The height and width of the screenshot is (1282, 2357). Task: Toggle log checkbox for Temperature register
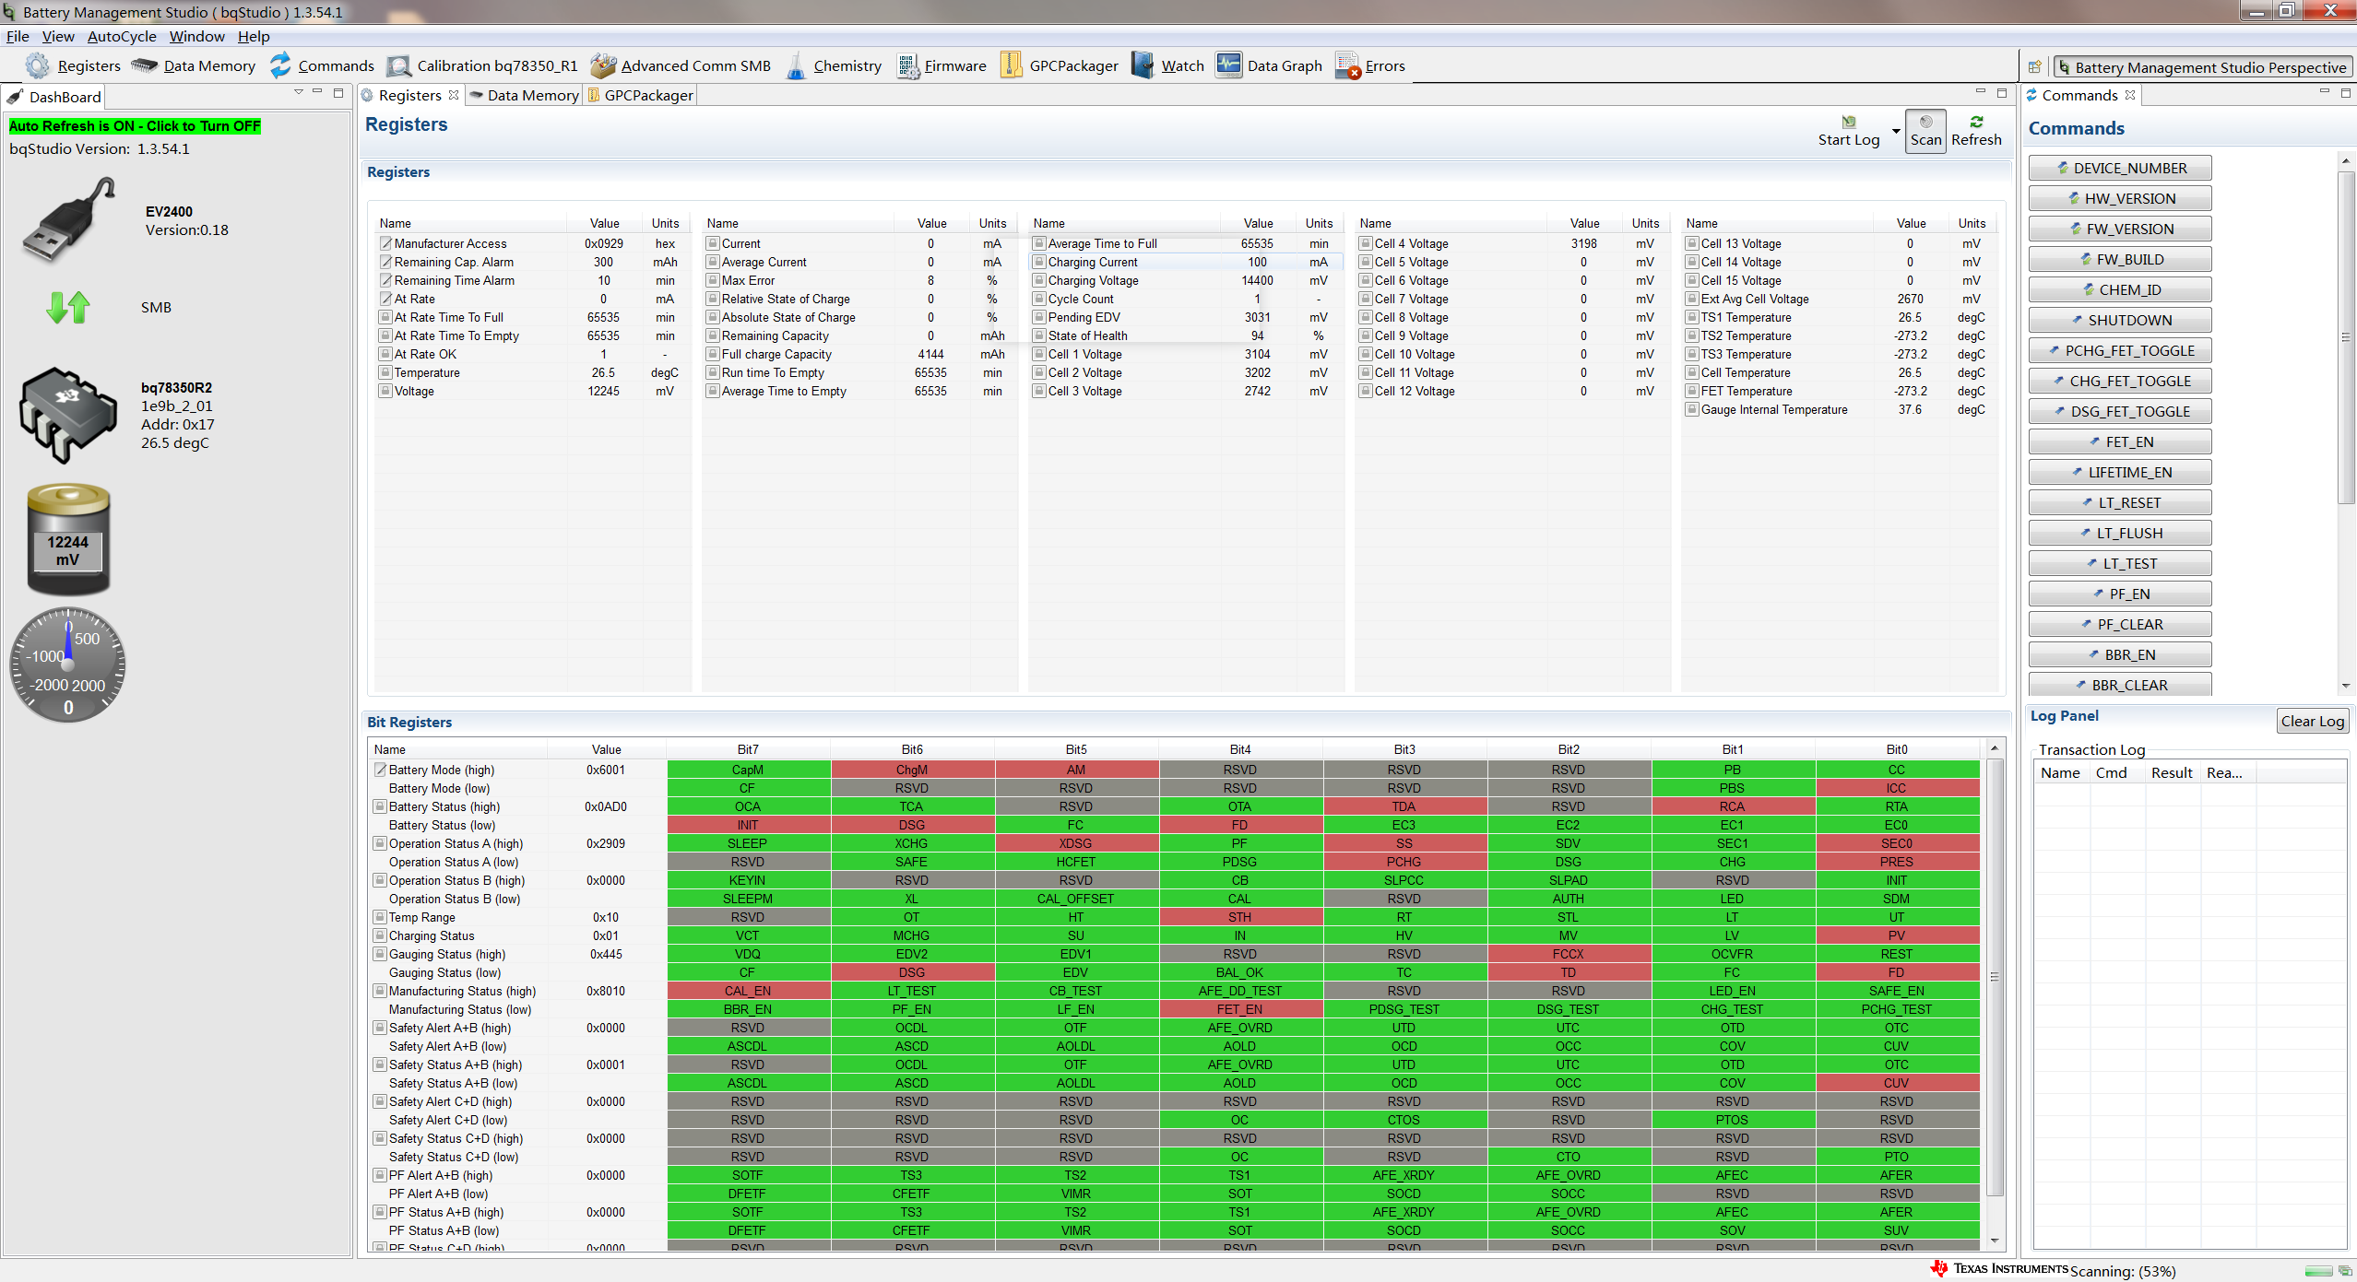tap(385, 373)
